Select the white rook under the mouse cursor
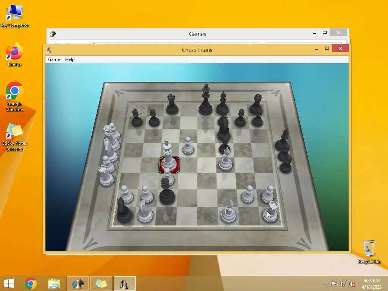The height and width of the screenshot is (291, 388). pos(270,212)
